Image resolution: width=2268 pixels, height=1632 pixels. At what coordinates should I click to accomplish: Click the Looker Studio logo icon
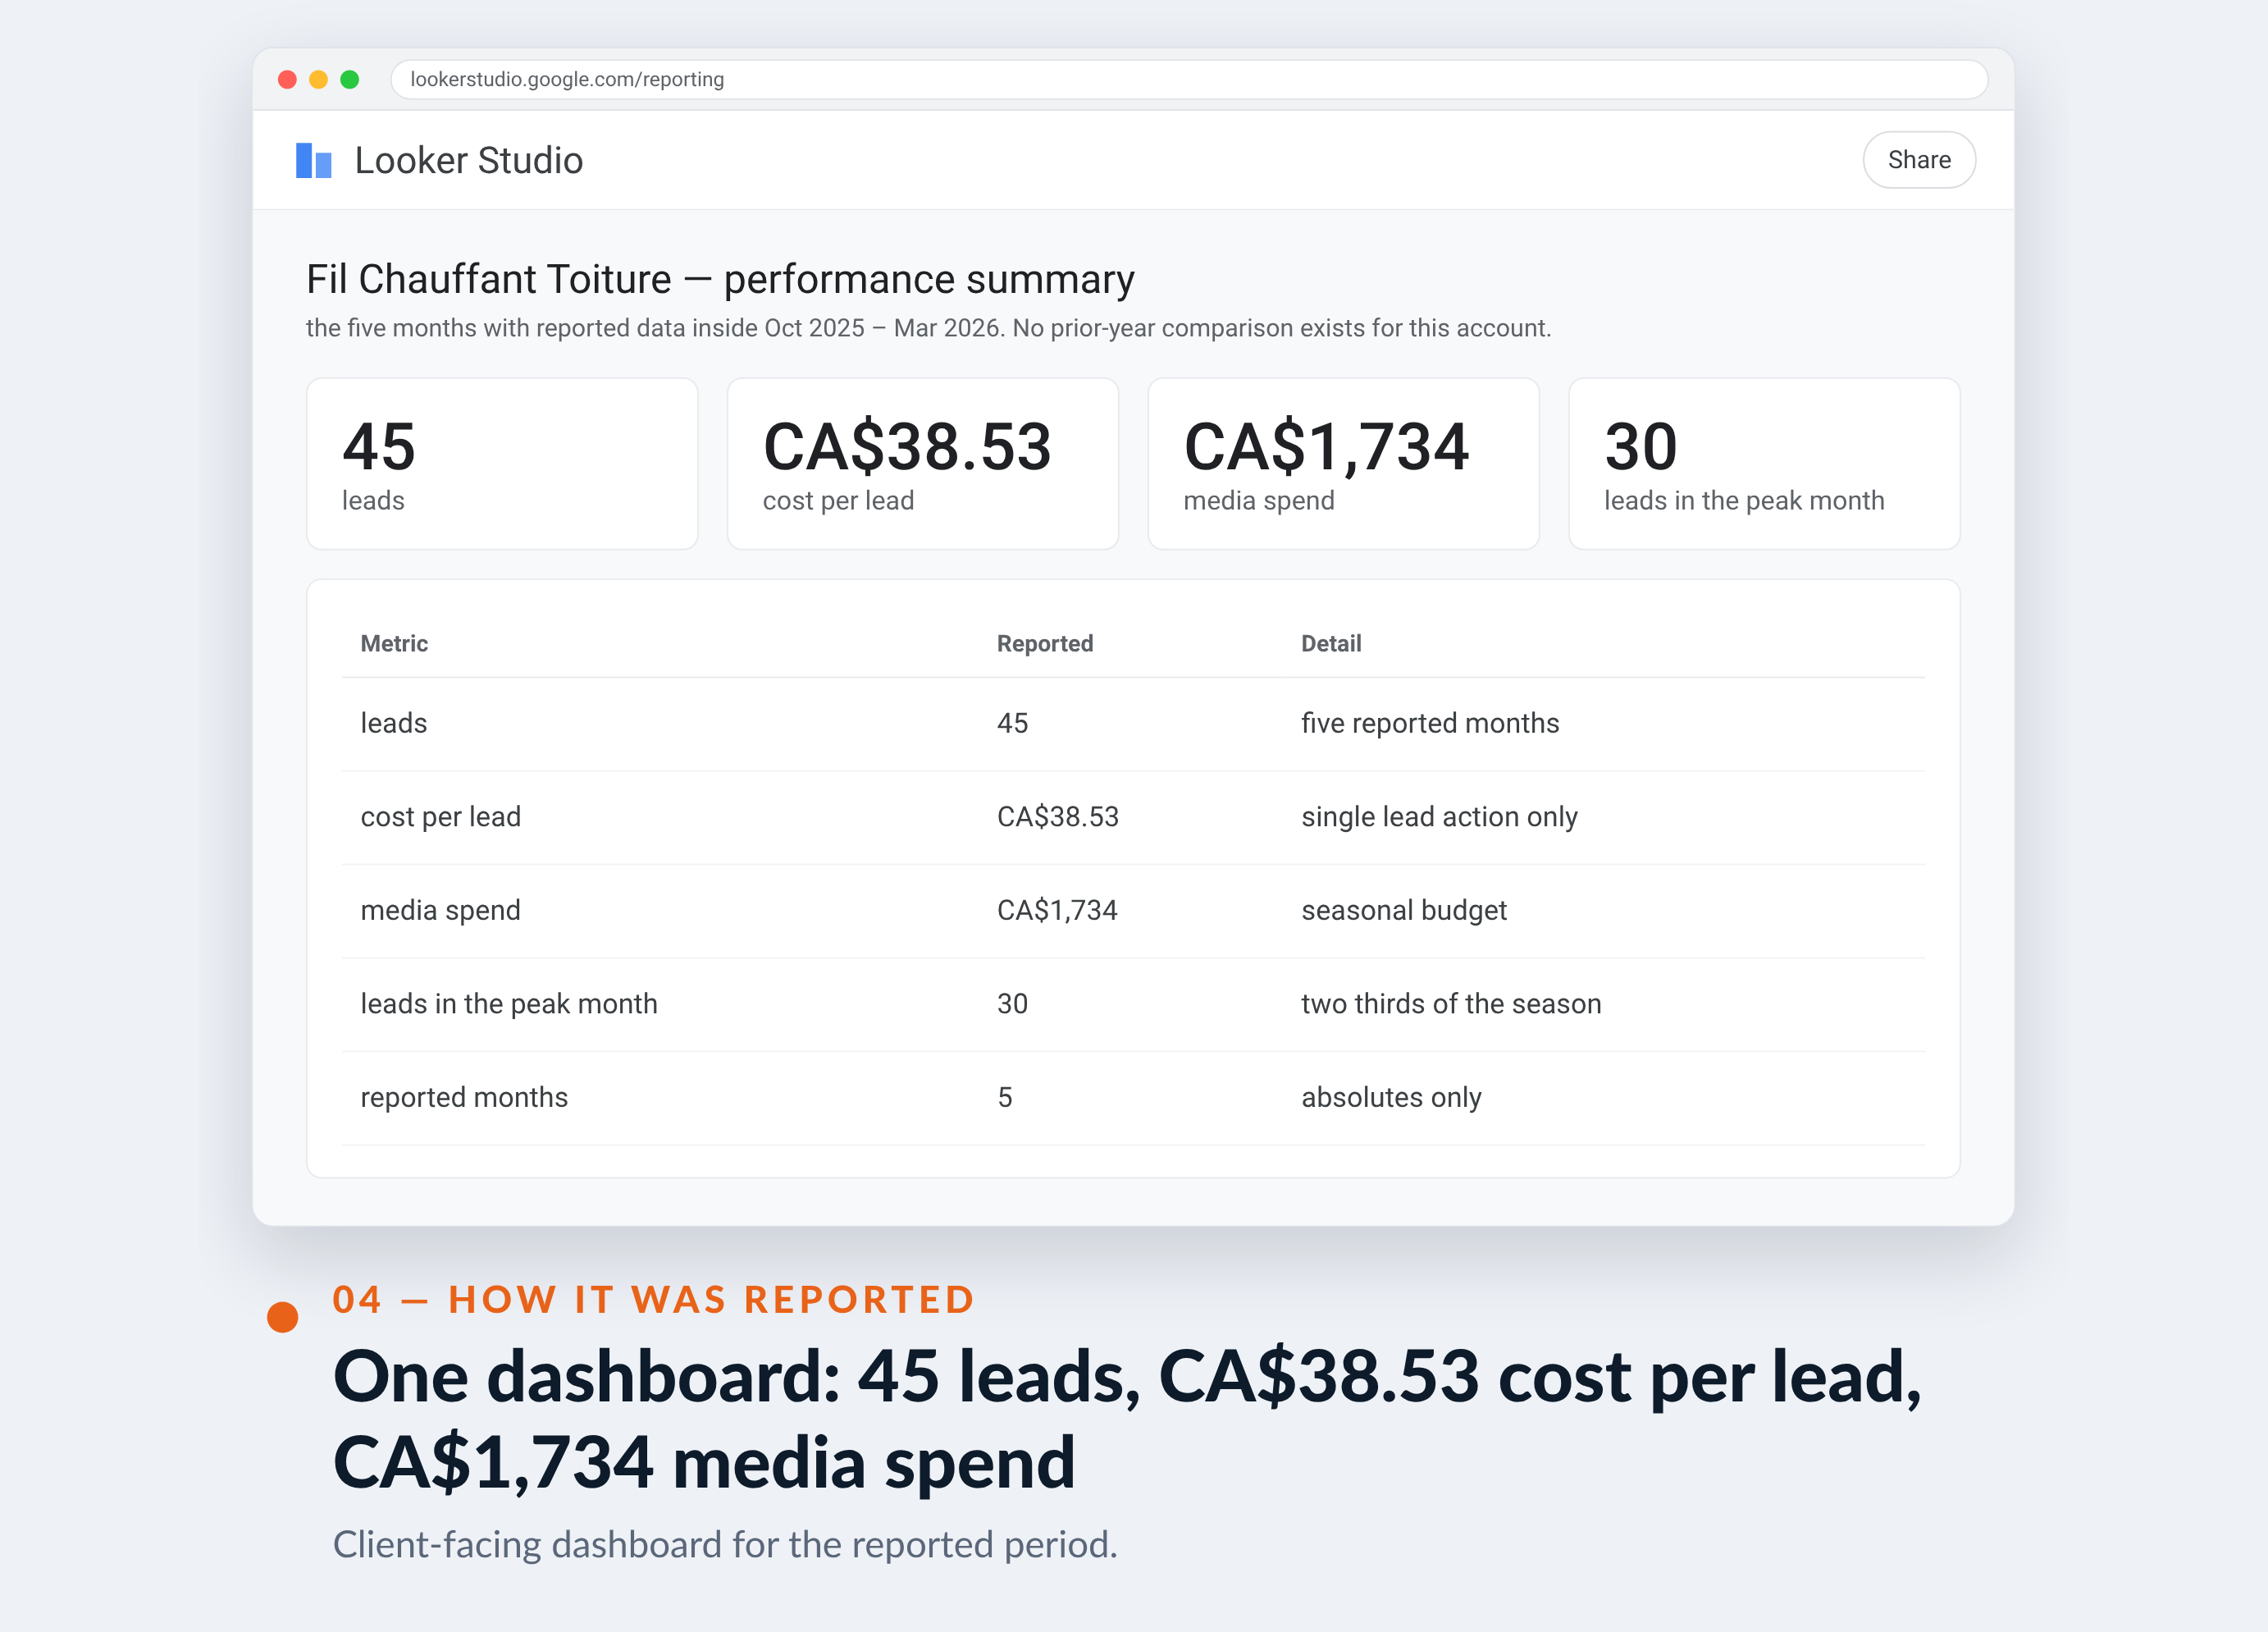[313, 160]
